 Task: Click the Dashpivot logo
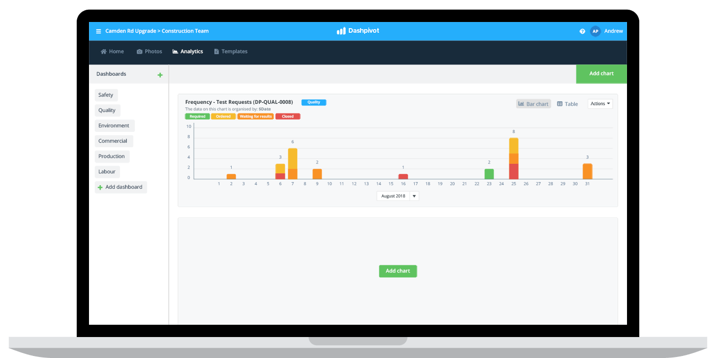(x=358, y=31)
